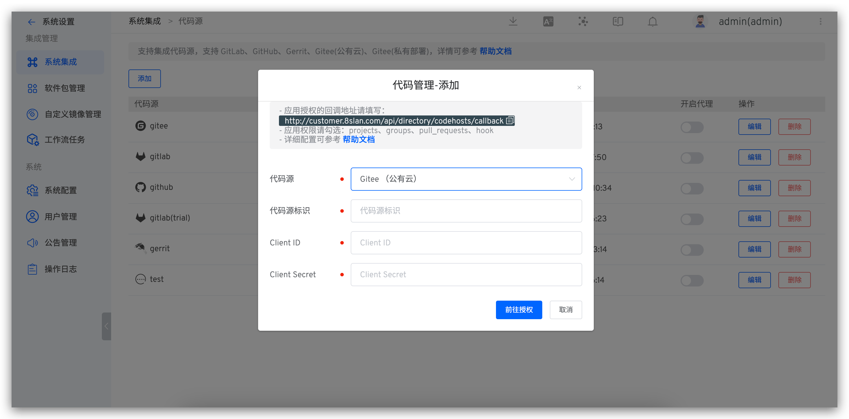Turn on proxy toggle for the test row

[692, 280]
